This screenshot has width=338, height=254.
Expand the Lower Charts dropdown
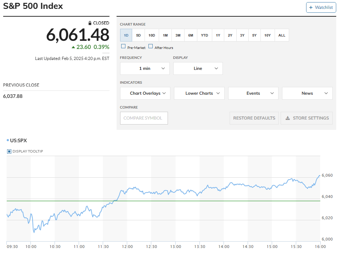coord(199,93)
